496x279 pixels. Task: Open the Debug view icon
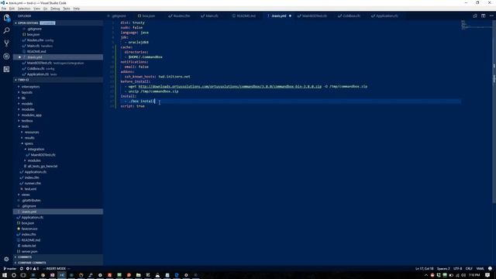click(6, 57)
